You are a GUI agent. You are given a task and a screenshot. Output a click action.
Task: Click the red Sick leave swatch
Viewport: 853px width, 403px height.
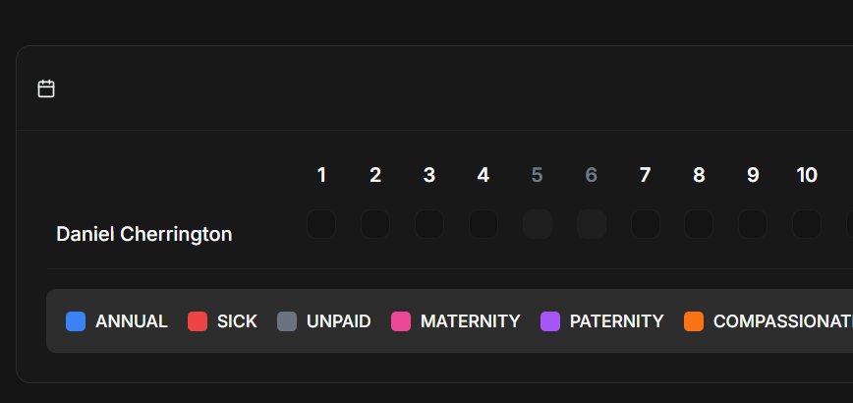(198, 321)
